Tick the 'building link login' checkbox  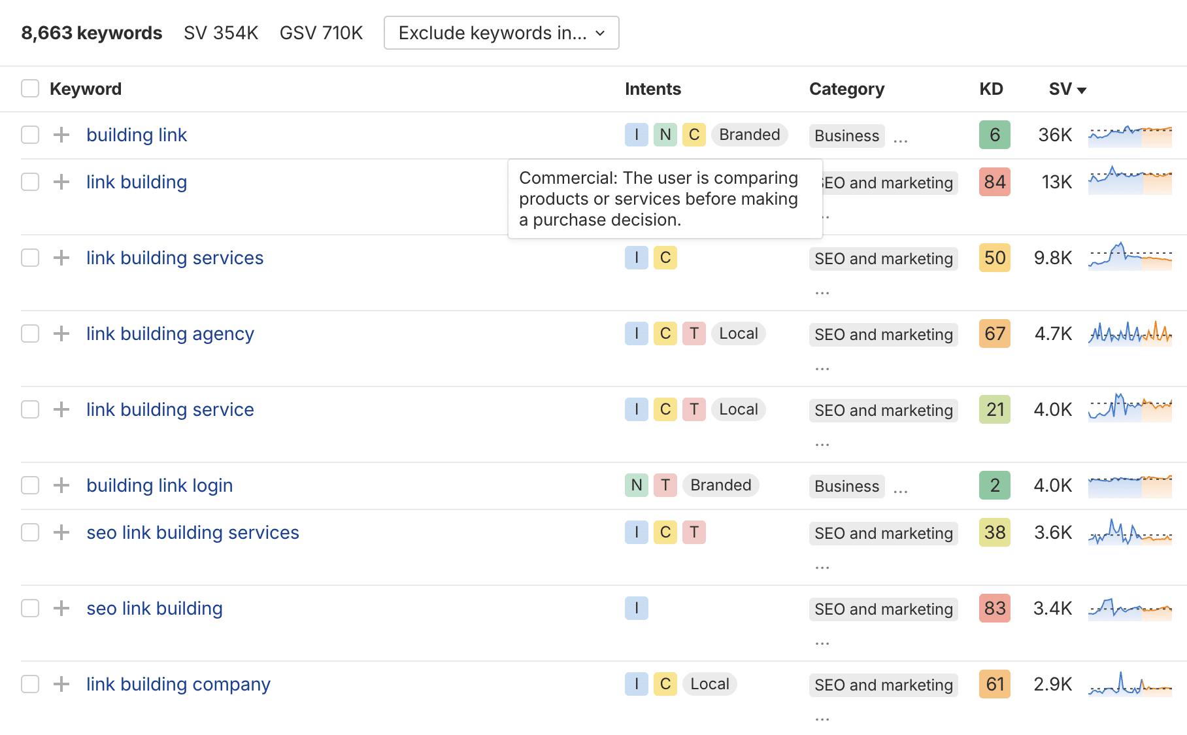[x=30, y=485]
